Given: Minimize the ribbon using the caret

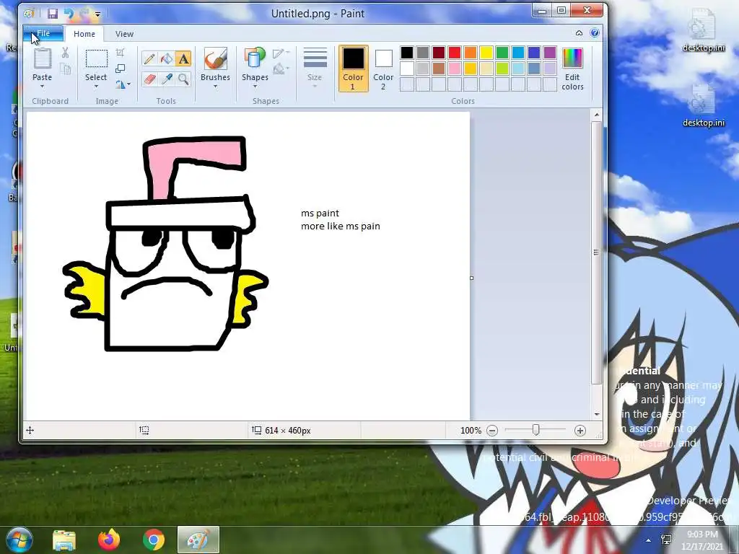Looking at the screenshot, I should (x=579, y=33).
